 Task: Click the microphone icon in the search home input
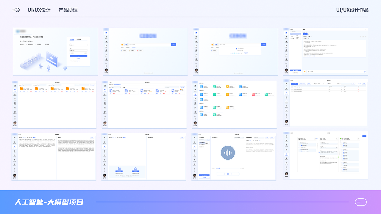click(x=130, y=45)
